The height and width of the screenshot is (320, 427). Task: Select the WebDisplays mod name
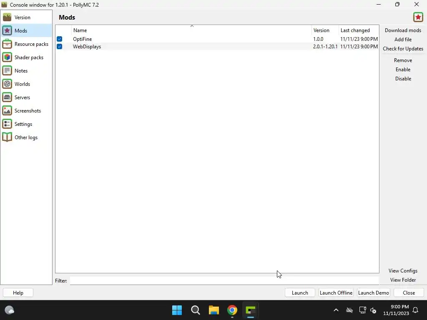click(87, 47)
